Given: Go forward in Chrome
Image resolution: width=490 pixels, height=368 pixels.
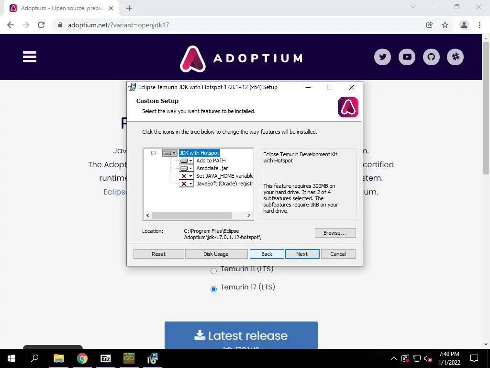Looking at the screenshot, I should [26, 25].
